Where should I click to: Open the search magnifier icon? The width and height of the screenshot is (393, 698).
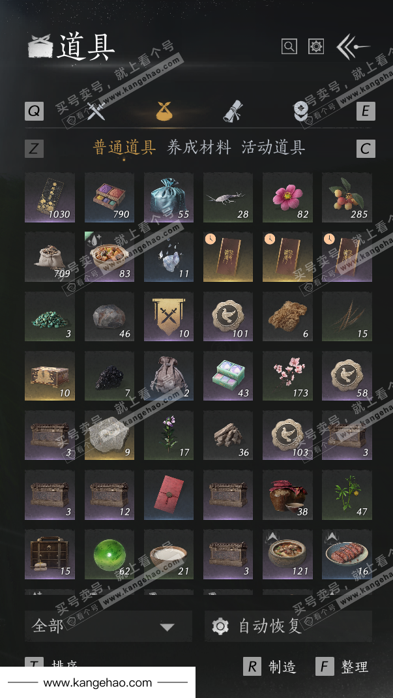pyautogui.click(x=289, y=46)
